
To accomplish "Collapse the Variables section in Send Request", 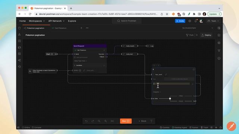I will coord(104,66).
